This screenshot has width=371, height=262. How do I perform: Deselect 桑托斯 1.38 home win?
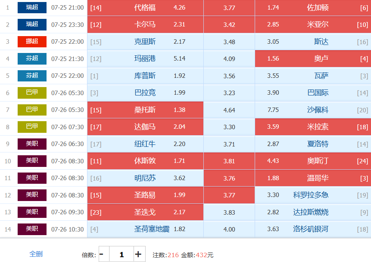point(145,110)
